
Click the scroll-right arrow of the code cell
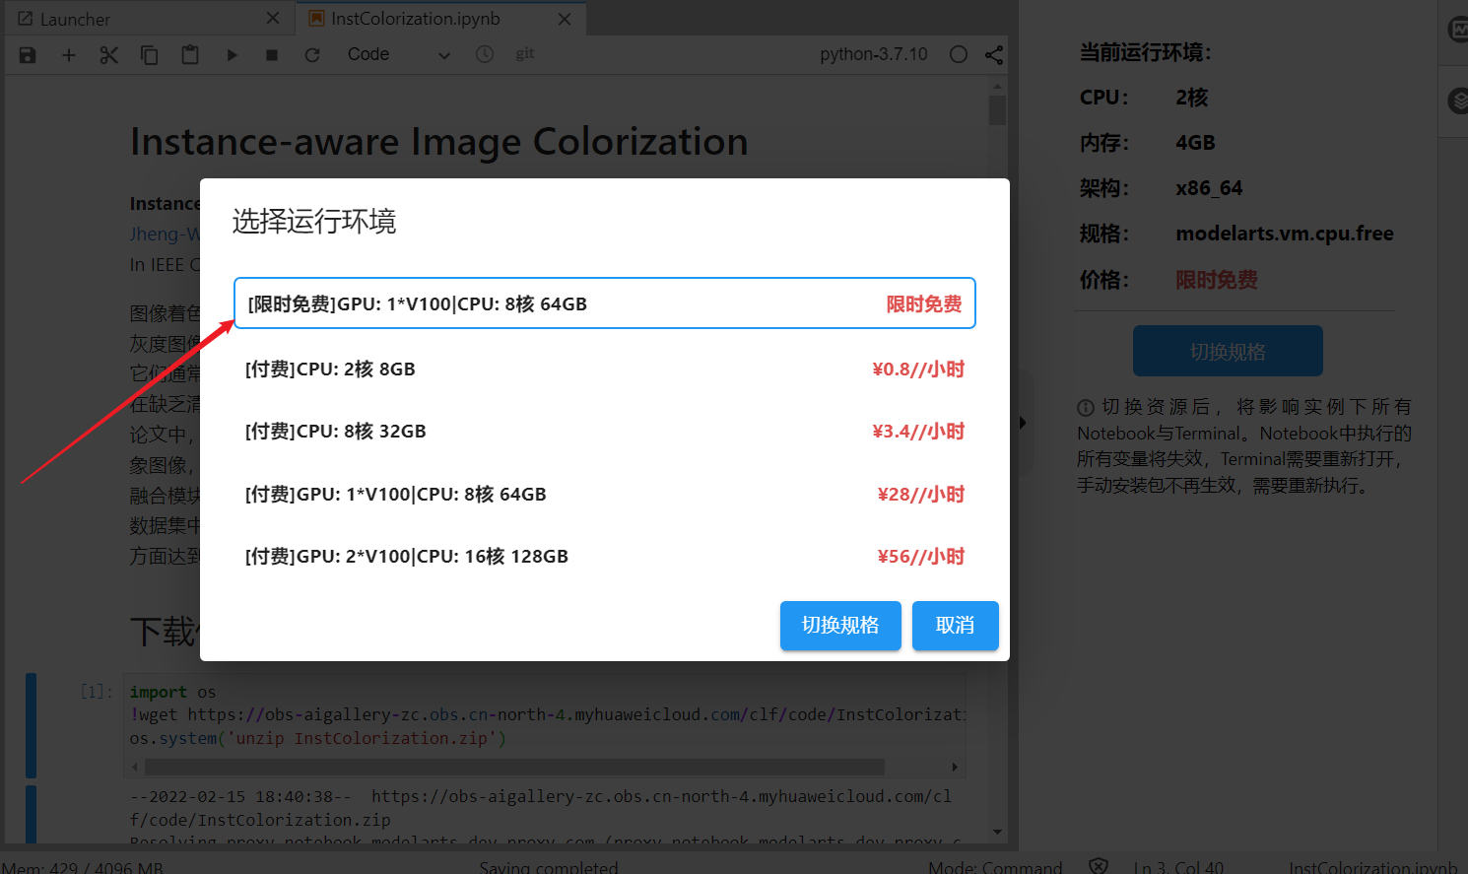pyautogui.click(x=955, y=767)
